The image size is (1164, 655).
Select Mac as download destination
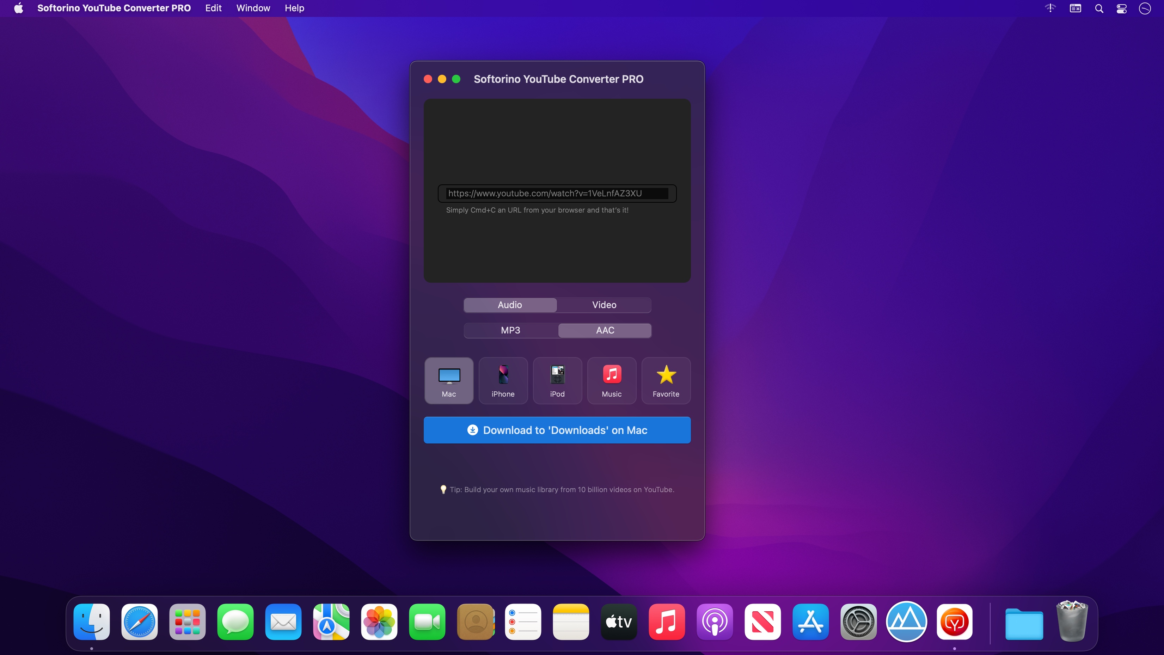click(x=449, y=381)
